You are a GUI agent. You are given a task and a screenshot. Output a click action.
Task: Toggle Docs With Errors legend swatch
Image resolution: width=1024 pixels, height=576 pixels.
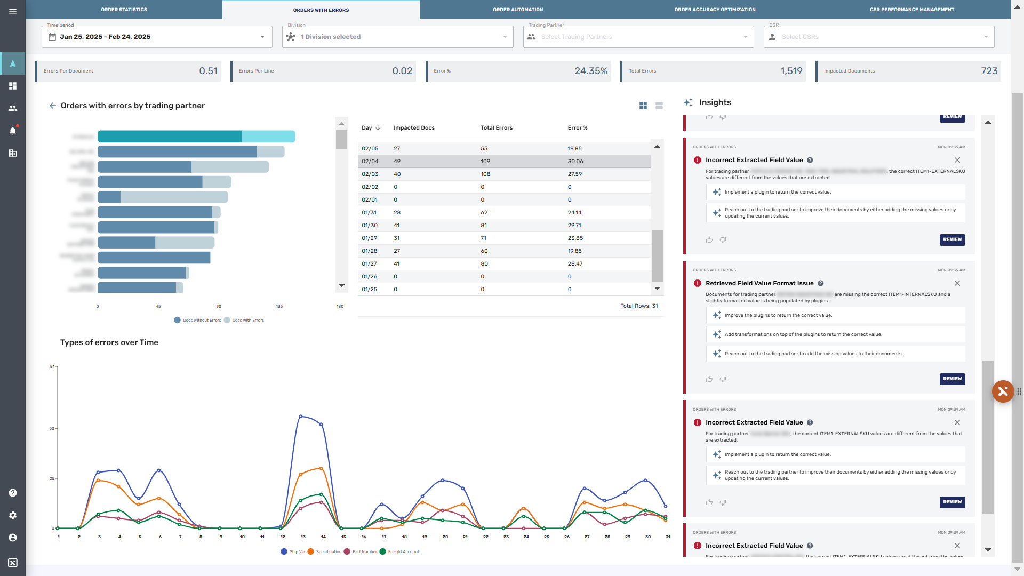pos(227,320)
